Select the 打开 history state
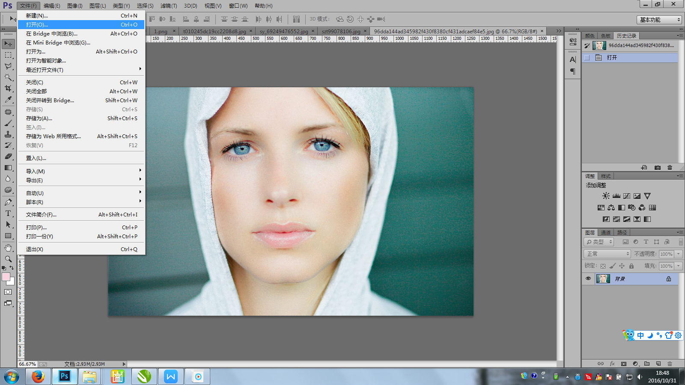 coord(630,57)
